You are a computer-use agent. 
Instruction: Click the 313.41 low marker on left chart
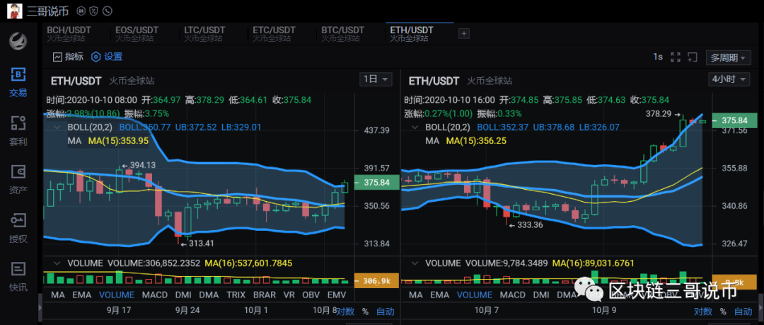pos(197,243)
